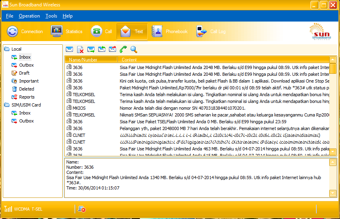Sort by Content column header
This screenshot has height=219, width=340.
click(x=223, y=59)
